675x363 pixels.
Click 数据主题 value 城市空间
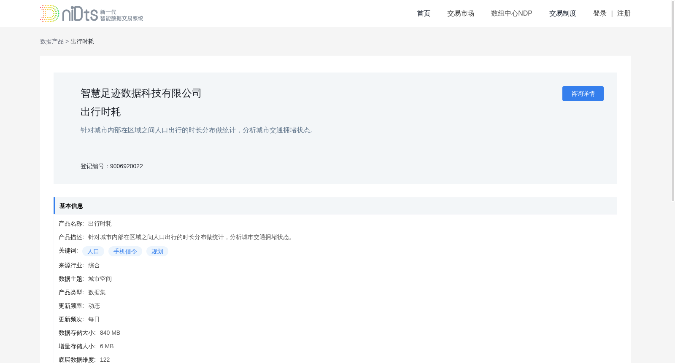(x=100, y=279)
